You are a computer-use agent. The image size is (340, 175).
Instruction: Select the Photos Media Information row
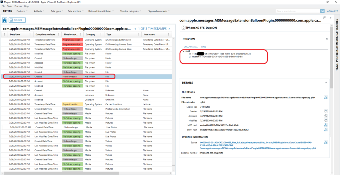click(x=87, y=109)
